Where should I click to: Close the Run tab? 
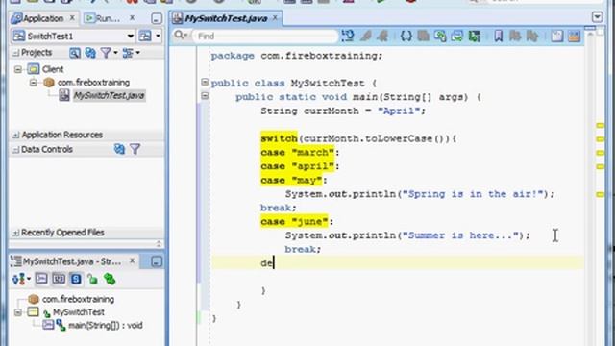click(133, 18)
